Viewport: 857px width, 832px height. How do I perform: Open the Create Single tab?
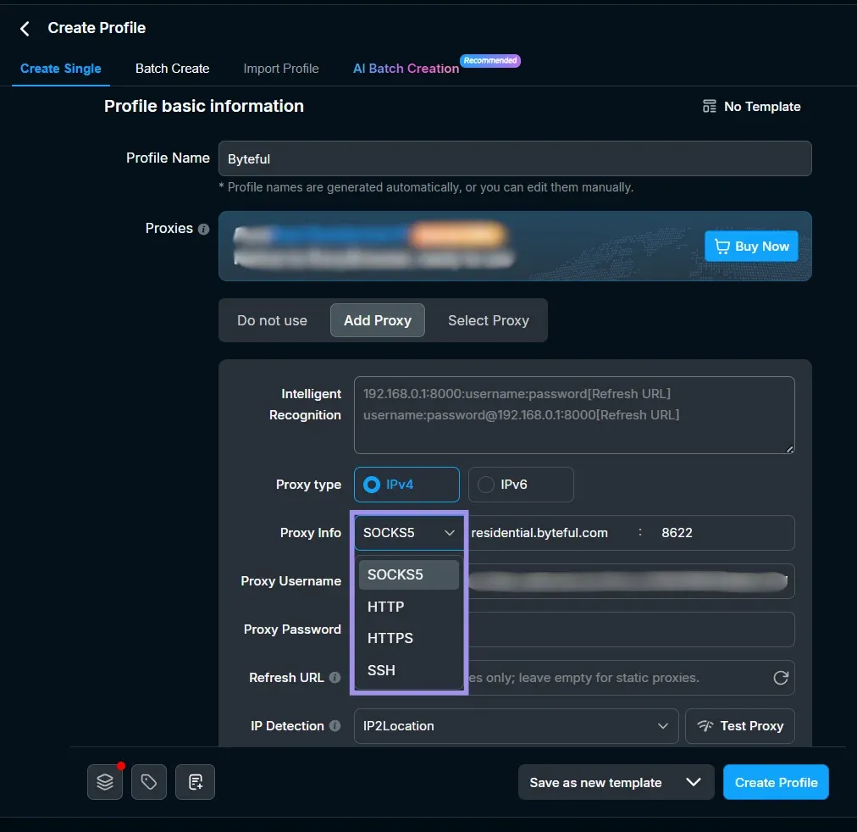61,69
